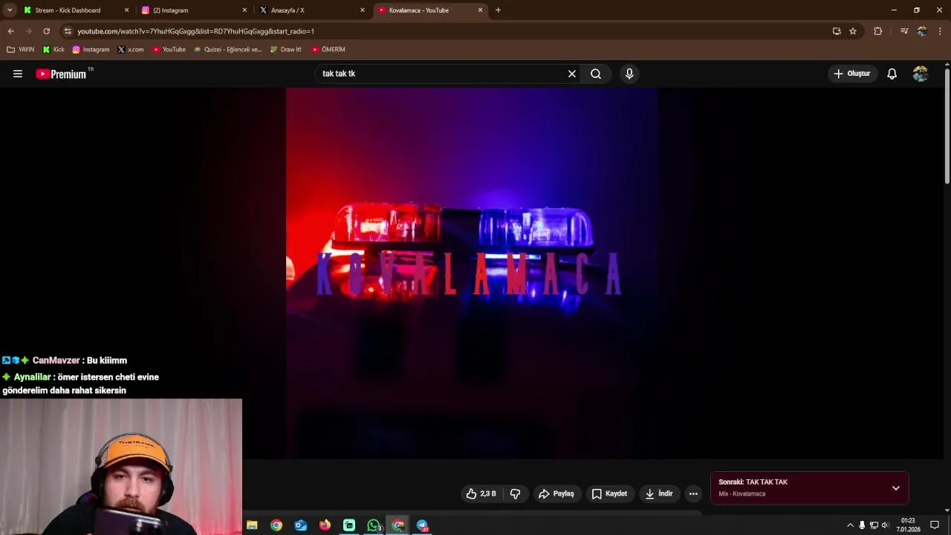
Task: Open the Instagram bookmark
Action: [x=91, y=50]
